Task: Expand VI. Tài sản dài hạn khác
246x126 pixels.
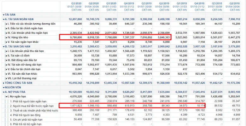Action: (6, 74)
